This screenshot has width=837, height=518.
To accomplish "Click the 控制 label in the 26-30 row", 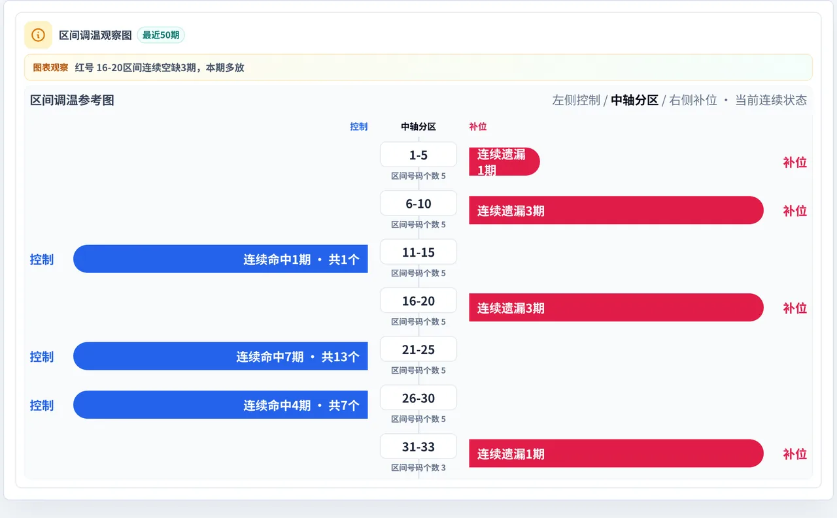I will point(42,405).
